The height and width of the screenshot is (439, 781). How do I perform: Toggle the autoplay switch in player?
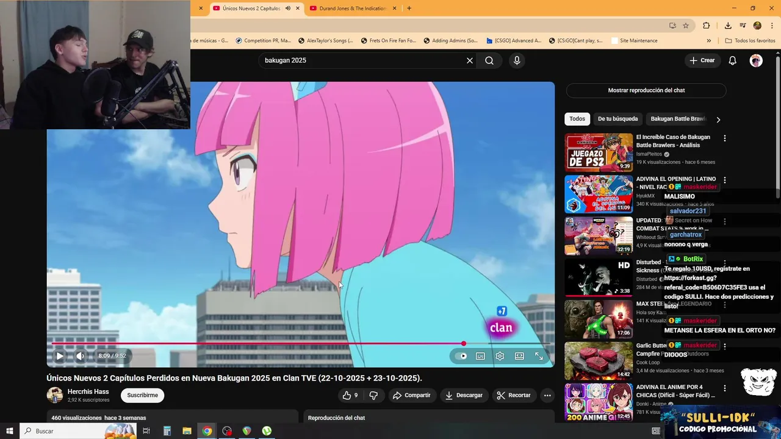click(461, 356)
